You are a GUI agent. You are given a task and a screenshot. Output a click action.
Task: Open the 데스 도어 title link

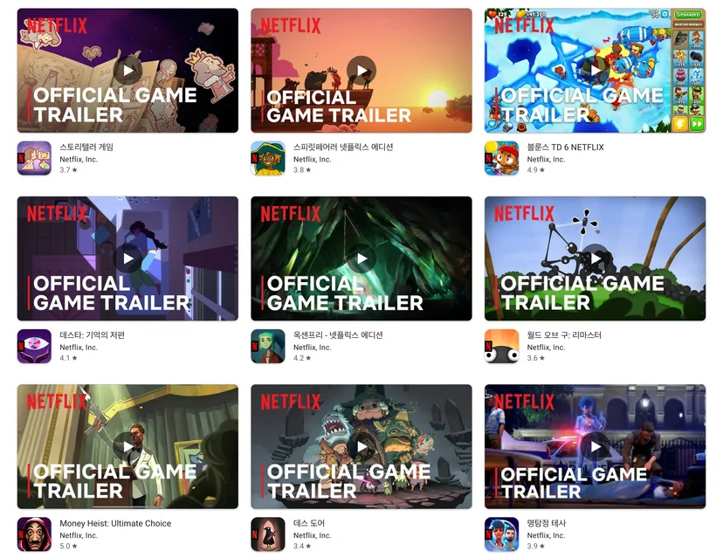click(309, 523)
